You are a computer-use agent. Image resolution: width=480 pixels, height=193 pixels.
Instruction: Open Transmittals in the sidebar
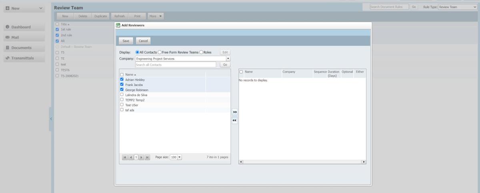23,58
